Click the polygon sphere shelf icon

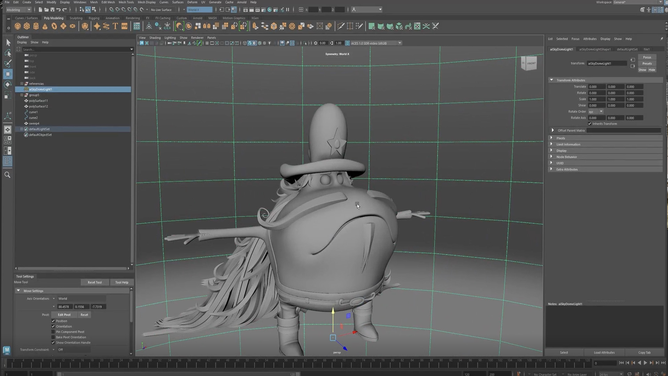tap(17, 26)
